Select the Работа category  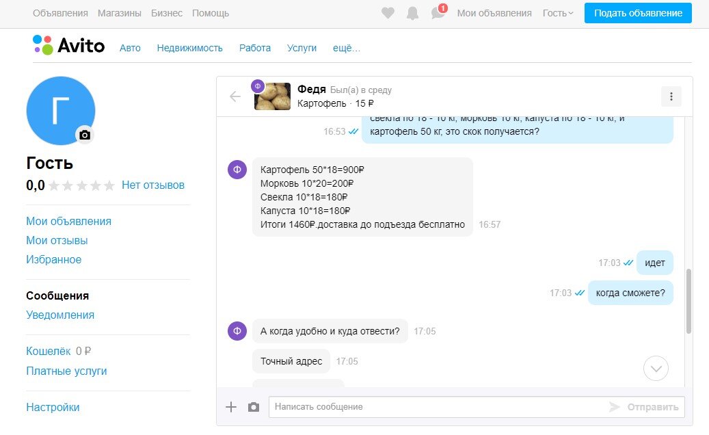[x=254, y=48]
